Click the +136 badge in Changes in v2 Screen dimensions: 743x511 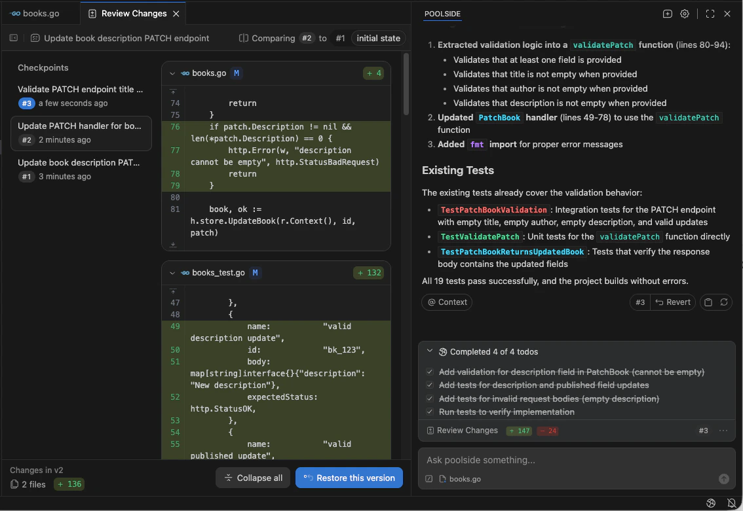(x=69, y=484)
